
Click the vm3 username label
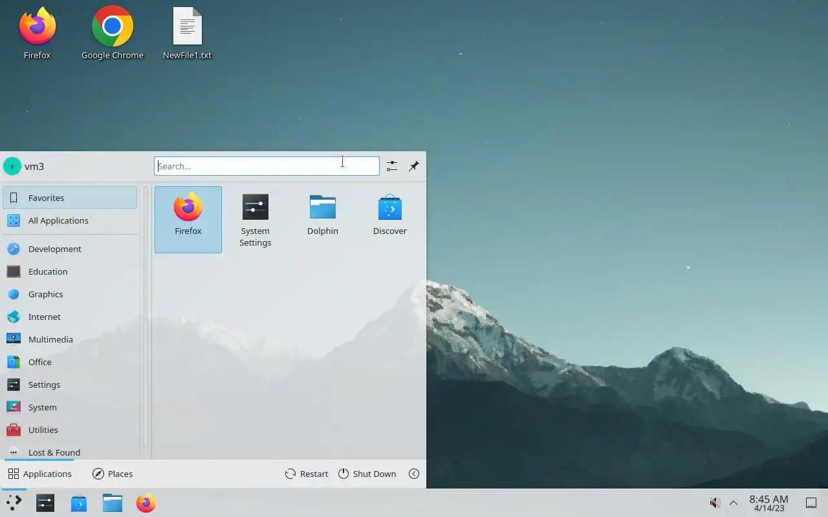(x=34, y=166)
